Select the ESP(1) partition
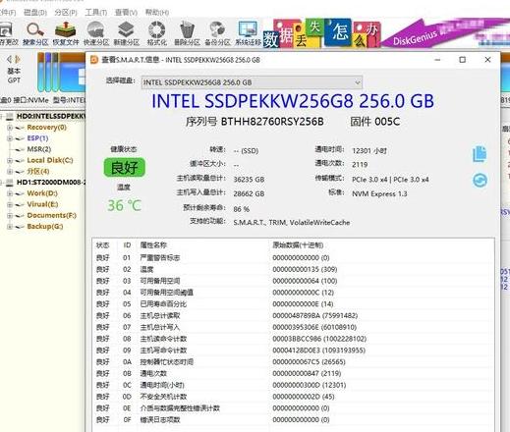 (37, 138)
